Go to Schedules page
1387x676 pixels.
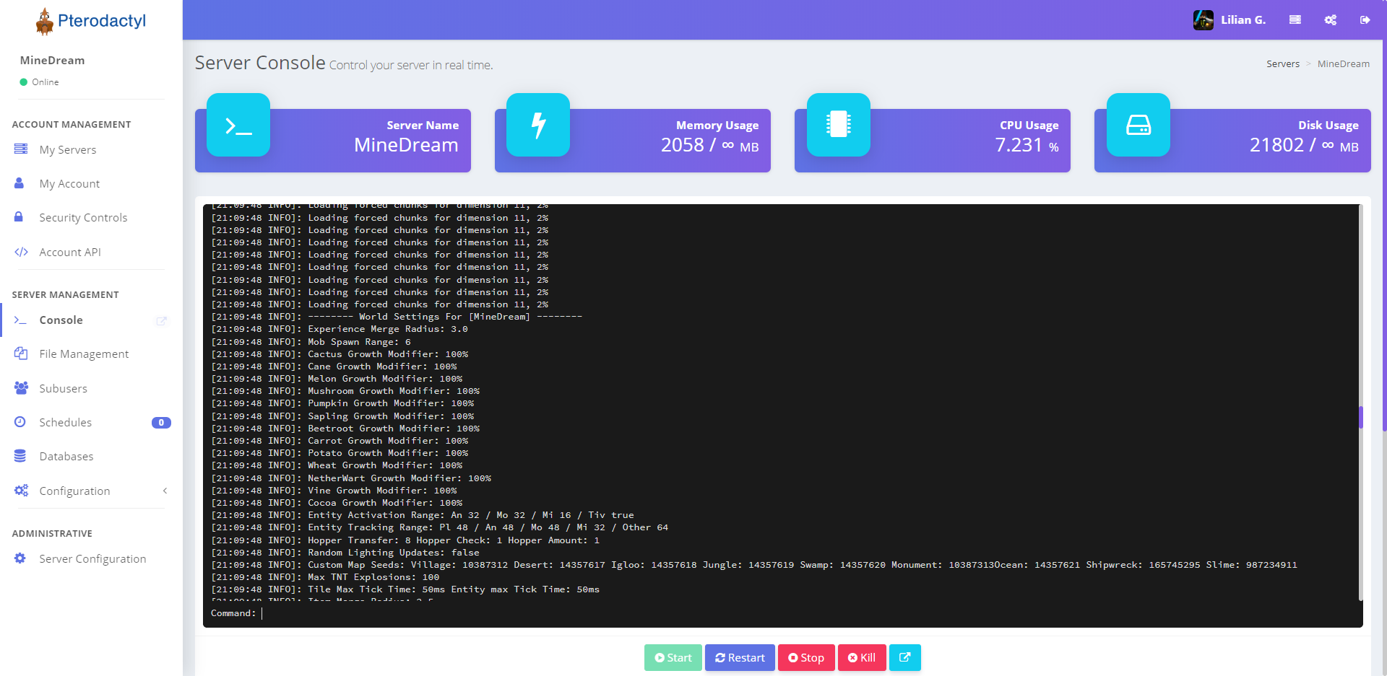[x=66, y=423]
